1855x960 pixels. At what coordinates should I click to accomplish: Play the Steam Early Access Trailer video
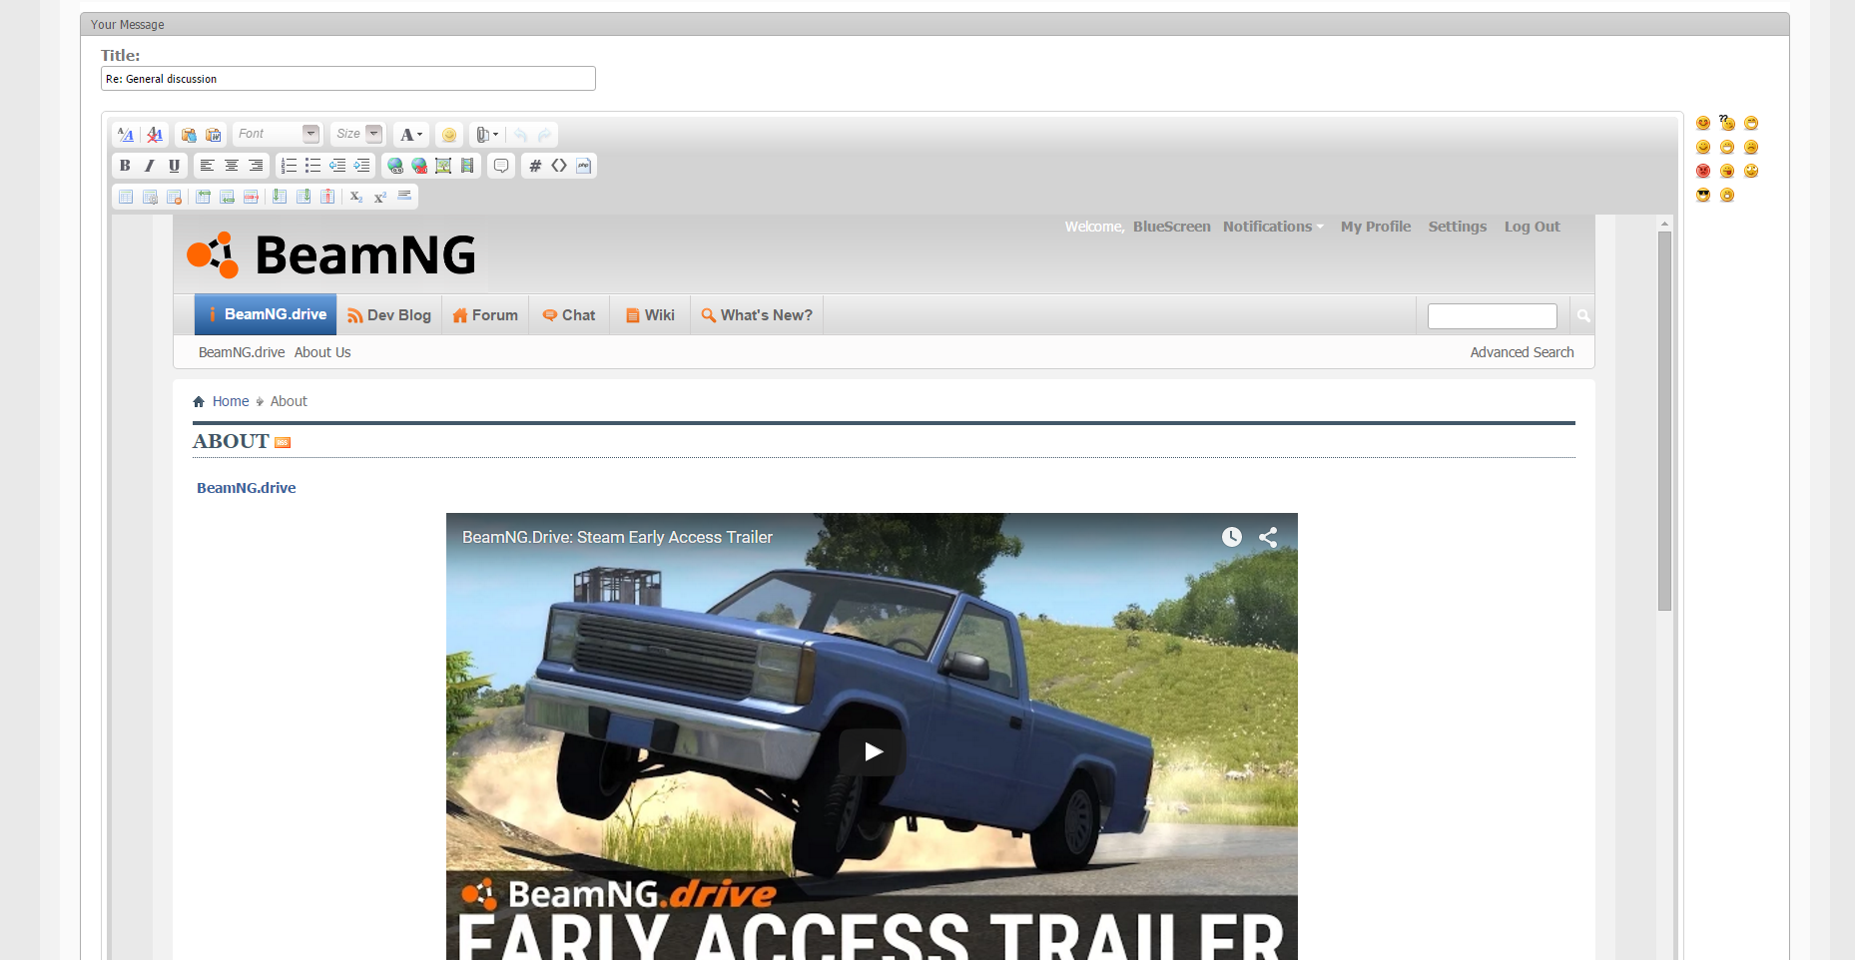coord(873,751)
